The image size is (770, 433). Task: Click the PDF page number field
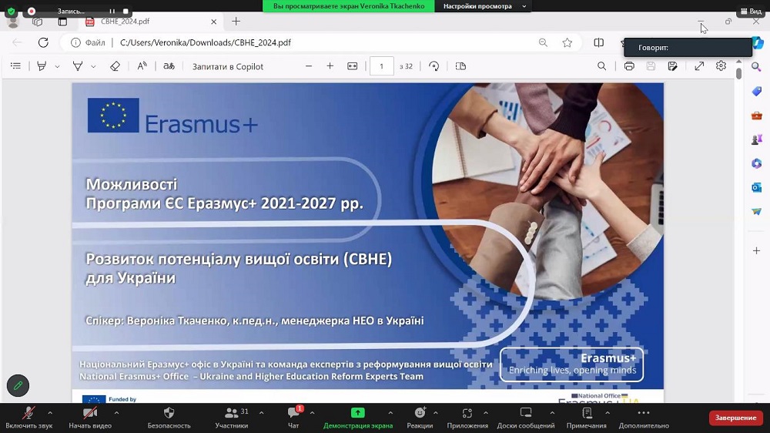(x=381, y=66)
